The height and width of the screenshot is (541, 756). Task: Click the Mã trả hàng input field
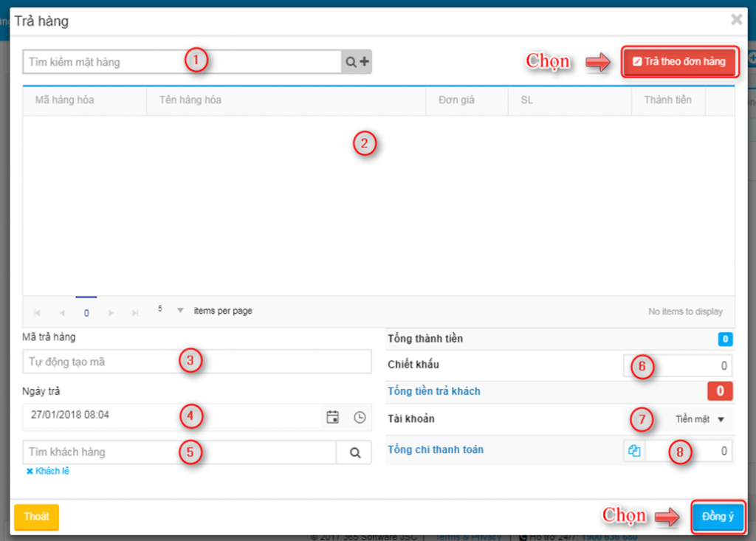(196, 362)
